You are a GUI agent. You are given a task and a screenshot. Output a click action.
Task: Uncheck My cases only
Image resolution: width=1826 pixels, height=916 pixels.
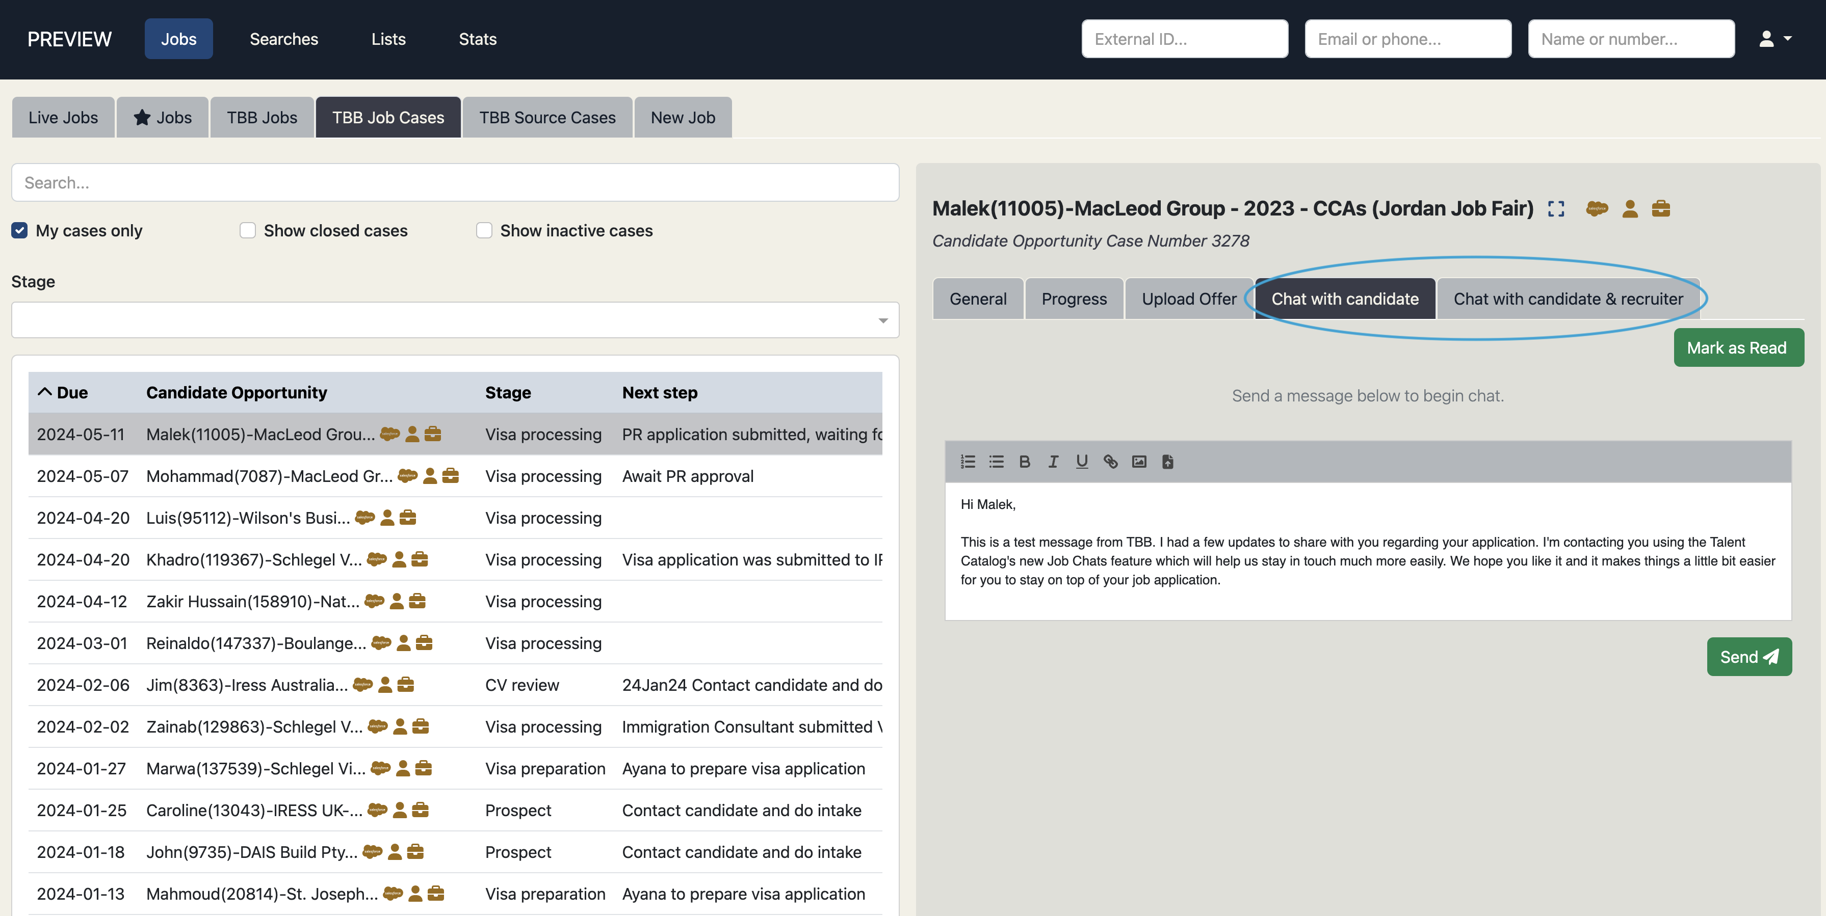pos(20,230)
